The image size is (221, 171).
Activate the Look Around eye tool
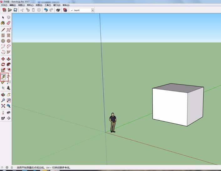(x=8, y=113)
